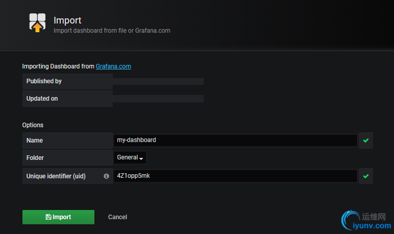Click the Folder option label

click(x=35, y=158)
